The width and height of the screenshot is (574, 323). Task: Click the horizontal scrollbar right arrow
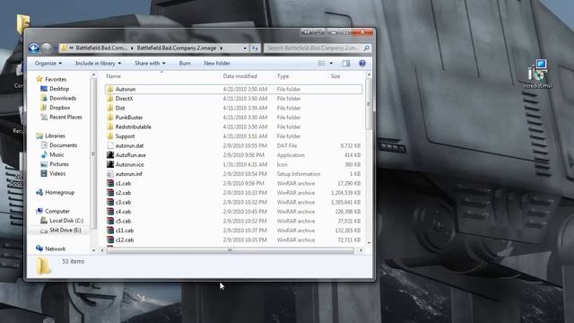point(361,250)
